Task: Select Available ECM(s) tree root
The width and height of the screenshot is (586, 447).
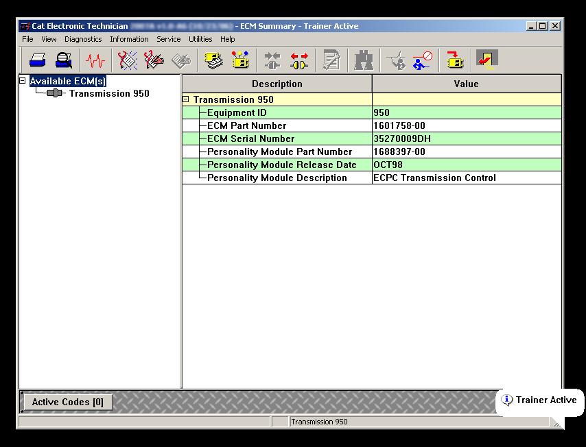Action: pos(68,81)
